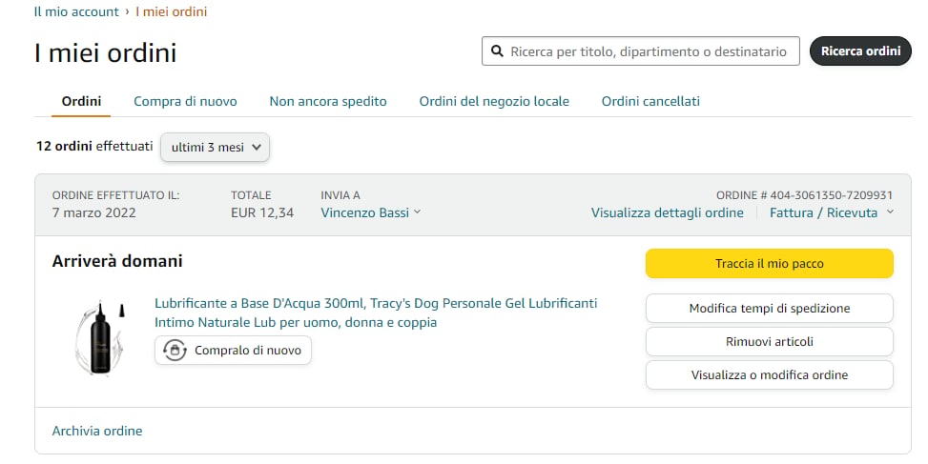
Task: Click the buy-again icon on Compralo di nuovo
Action: point(175,351)
